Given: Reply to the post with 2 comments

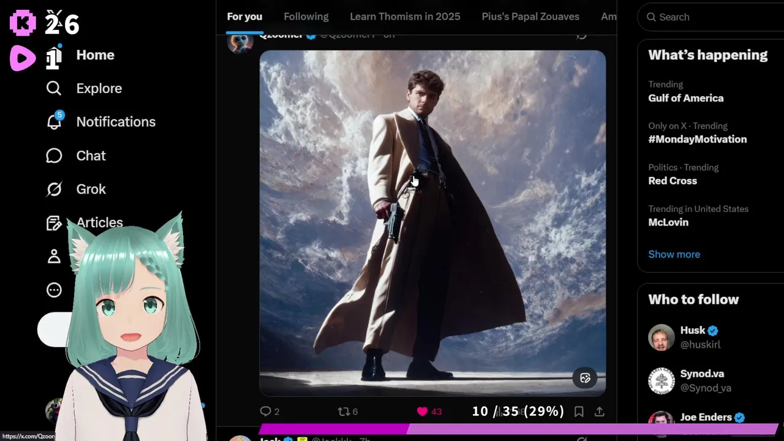Looking at the screenshot, I should pyautogui.click(x=269, y=412).
